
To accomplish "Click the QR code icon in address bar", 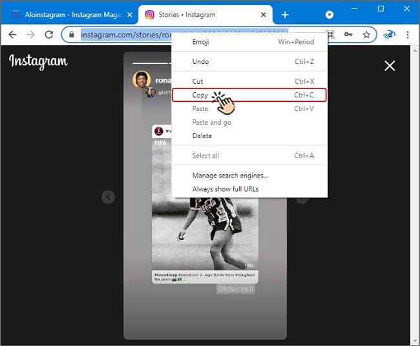I will 330,34.
